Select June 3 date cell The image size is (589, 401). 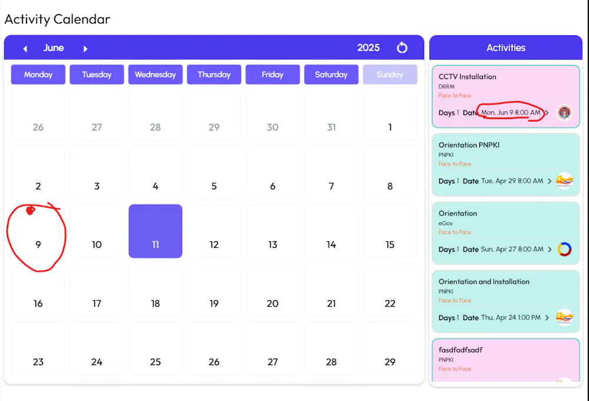tap(97, 173)
